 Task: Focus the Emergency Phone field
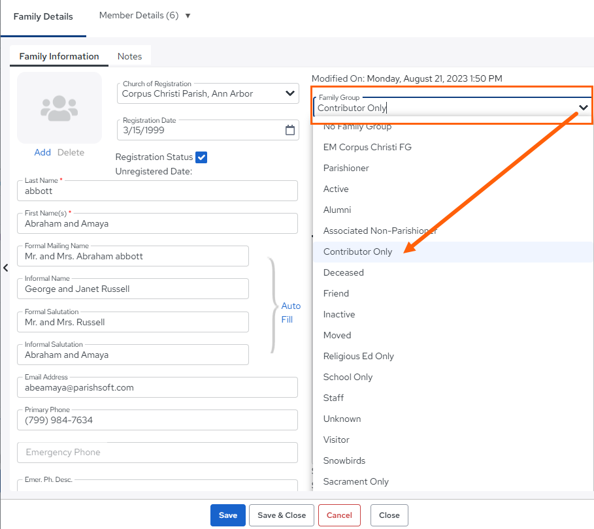pyautogui.click(x=157, y=453)
